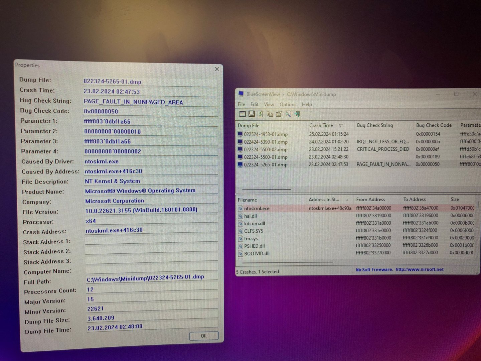Click the Exit door toolbar icon
Viewport: 481px width, 361px height.
click(x=297, y=114)
